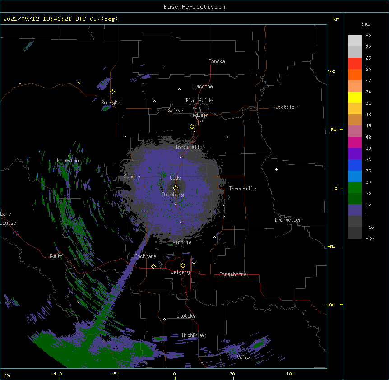
Task: Click the white asterisk marker east of Innisfail
Action: pyautogui.click(x=227, y=137)
